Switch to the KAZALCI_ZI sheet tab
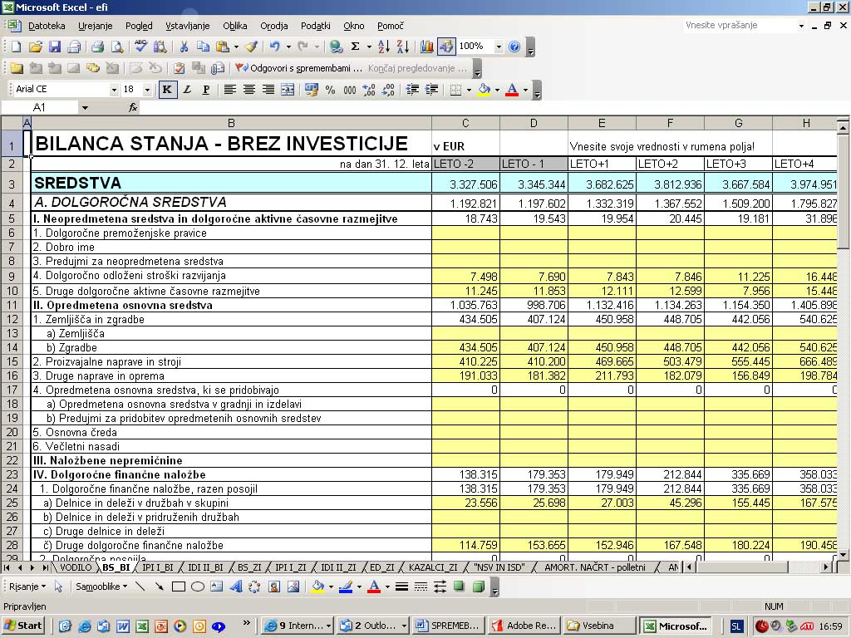 click(x=432, y=567)
